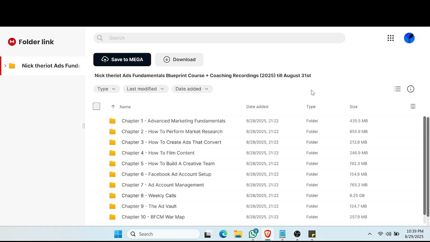This screenshot has width=430, height=242.
Task: Open Chapter 3 - How To Create Ads That Convert
Action: 171,142
